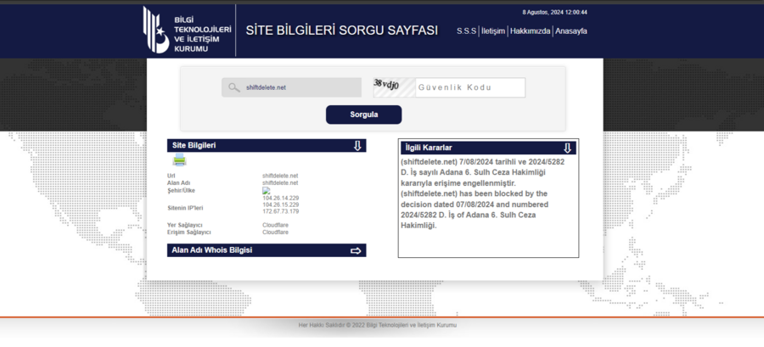Viewport: 764px width, 347px height.
Task: Click the Url label
Action: tap(171, 176)
